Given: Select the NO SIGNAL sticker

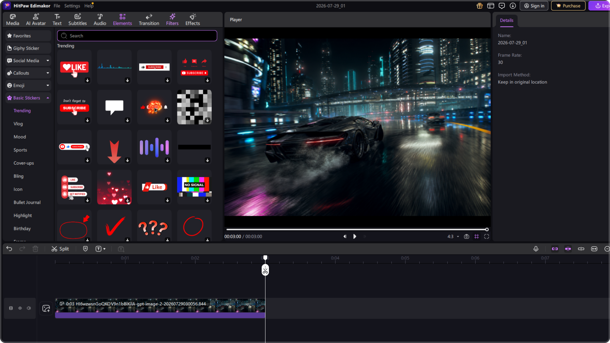Looking at the screenshot, I should click(194, 187).
